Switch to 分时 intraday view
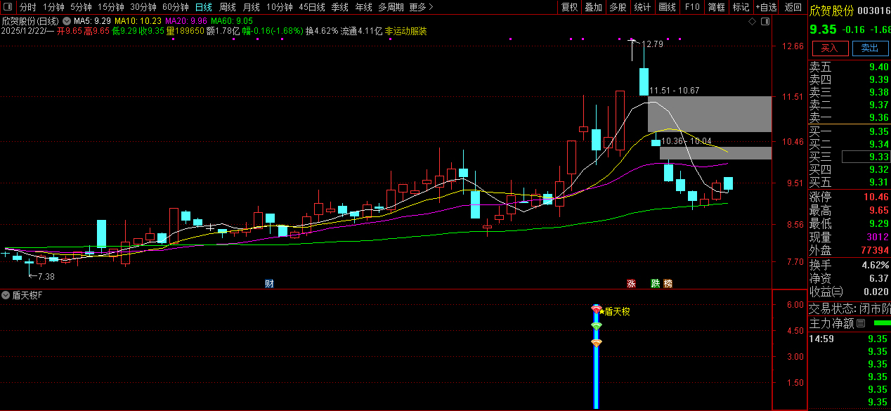891x411 pixels. (27, 7)
